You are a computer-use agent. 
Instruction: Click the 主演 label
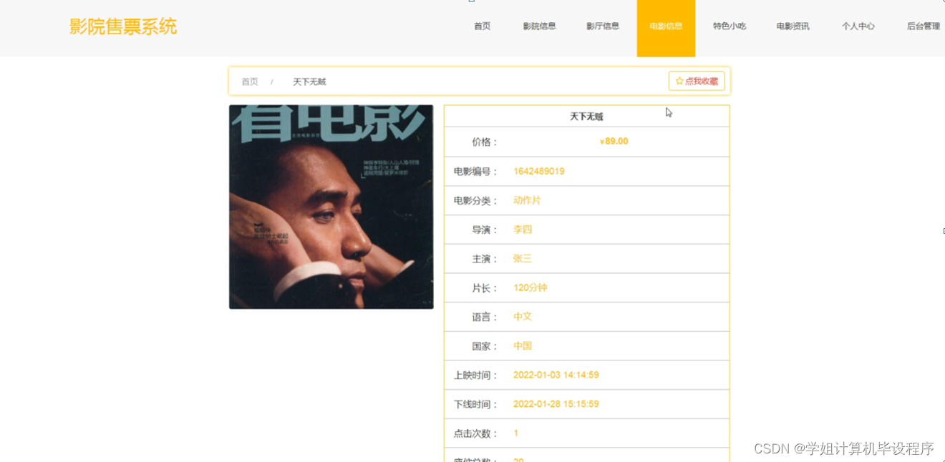(x=485, y=259)
